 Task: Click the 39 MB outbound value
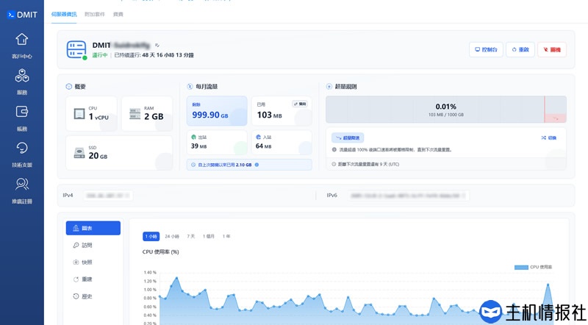(x=198, y=146)
